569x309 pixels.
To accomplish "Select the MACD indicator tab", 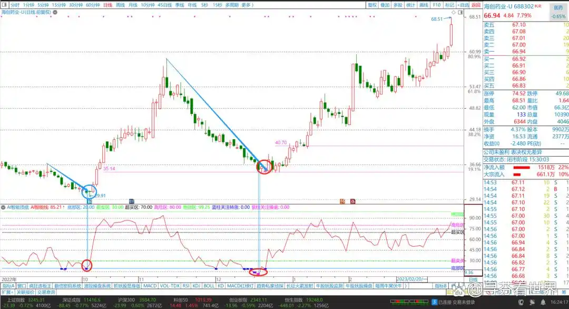I will point(150,286).
